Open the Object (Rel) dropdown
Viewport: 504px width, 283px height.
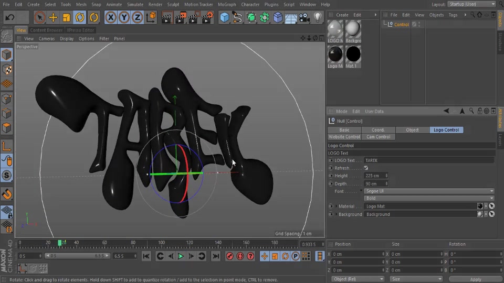[x=358, y=279]
